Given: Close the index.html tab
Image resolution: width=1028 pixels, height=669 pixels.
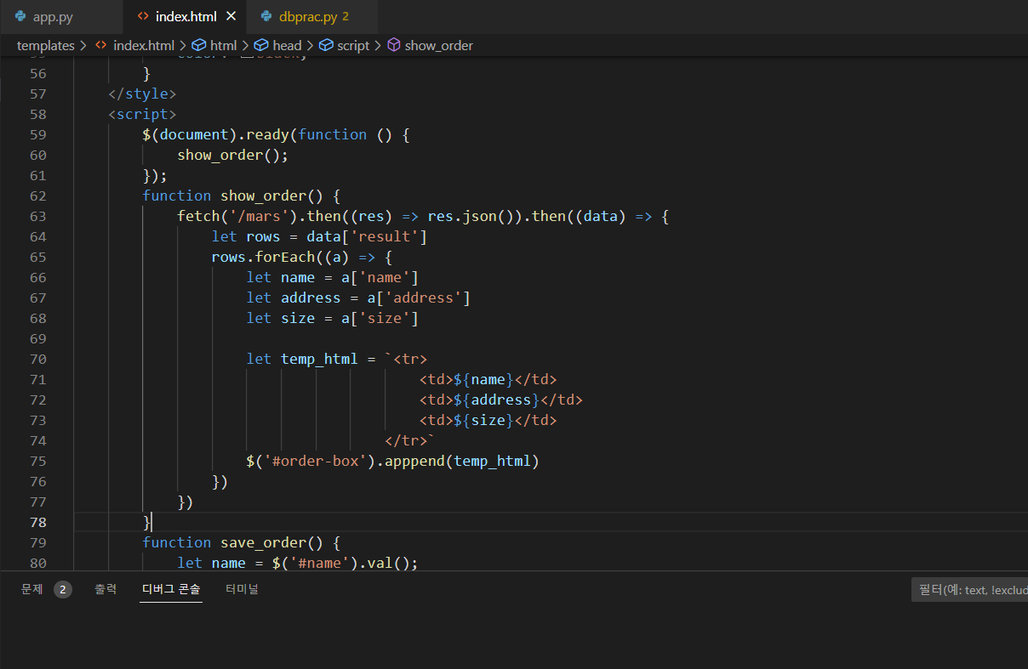Looking at the screenshot, I should (x=231, y=16).
